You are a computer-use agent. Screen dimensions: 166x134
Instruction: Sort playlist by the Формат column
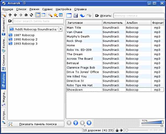[157, 23]
